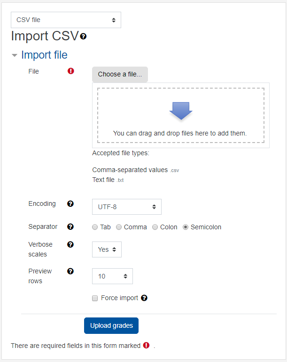
Task: Click the Encoding field label
Action: (x=42, y=204)
